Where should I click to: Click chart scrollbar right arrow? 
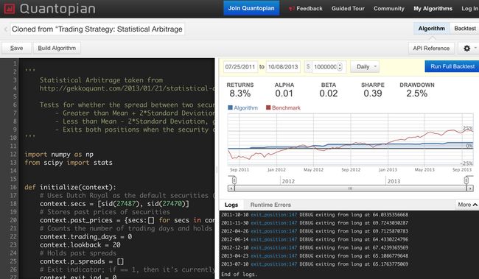click(470, 188)
